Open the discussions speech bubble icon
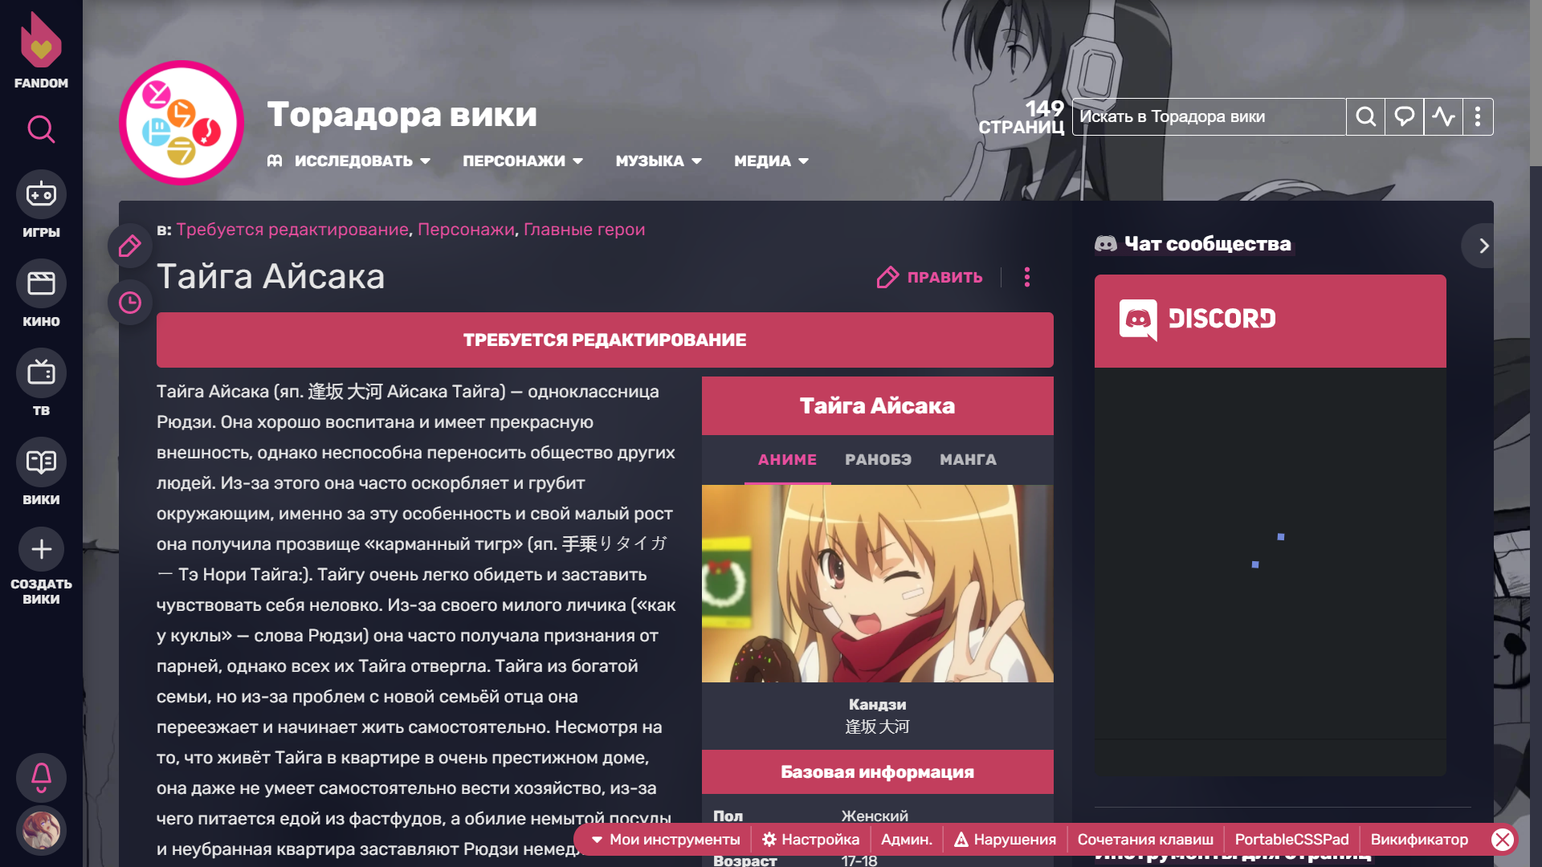 (x=1404, y=117)
